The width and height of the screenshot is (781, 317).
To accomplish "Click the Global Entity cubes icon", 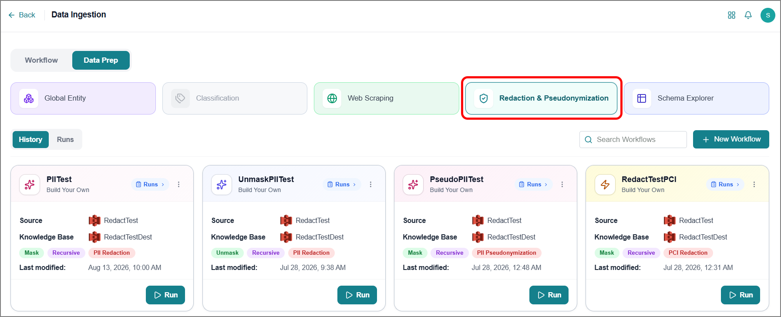I will click(29, 98).
